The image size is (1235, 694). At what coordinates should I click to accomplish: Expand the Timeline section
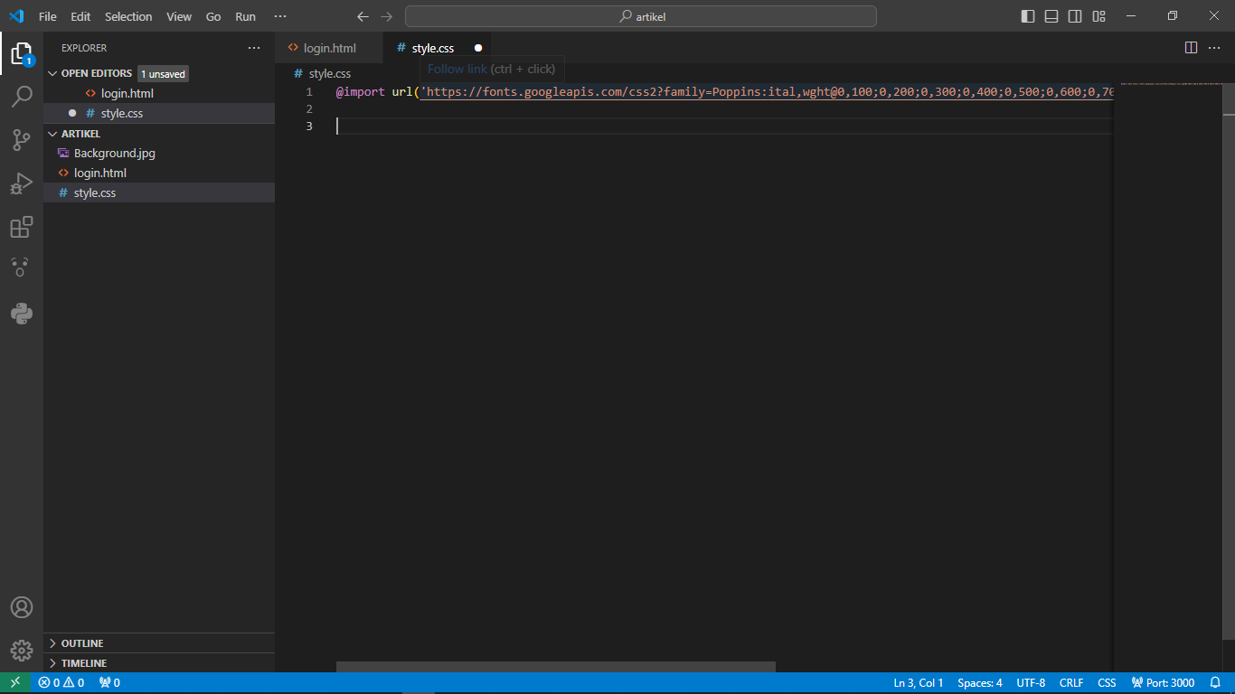[159, 663]
